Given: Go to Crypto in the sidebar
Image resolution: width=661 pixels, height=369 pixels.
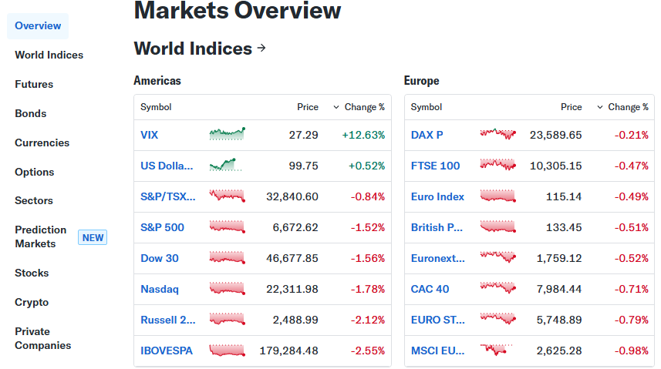Looking at the screenshot, I should click(x=32, y=302).
